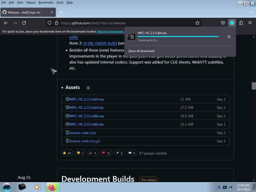Close the Releases clsid2/mpc-hc tab
Image resolution: width=256 pixels, height=192 pixels.
[x=52, y=12]
